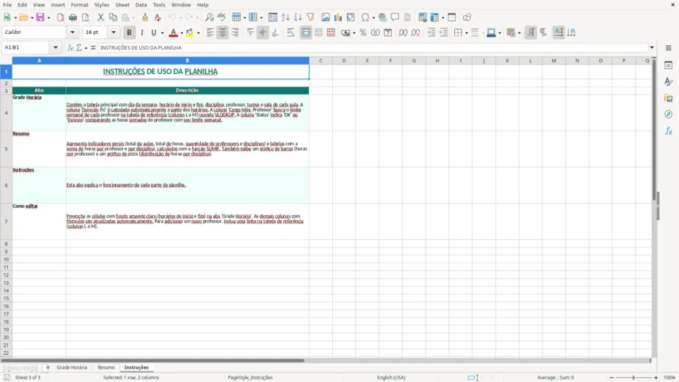Screen dimensions: 679x382
Task: Click the Zoom In plus button
Action: 656,377
